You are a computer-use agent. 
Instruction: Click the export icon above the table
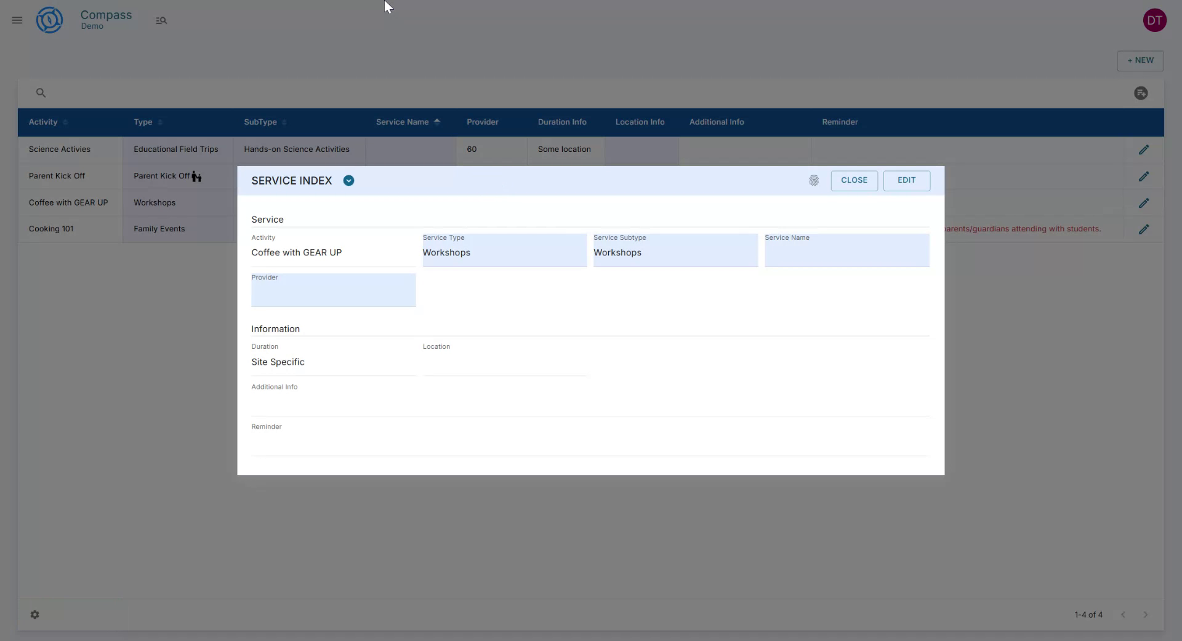click(x=1141, y=93)
